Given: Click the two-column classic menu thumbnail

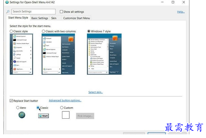Looking at the screenshot, I should [58, 54].
